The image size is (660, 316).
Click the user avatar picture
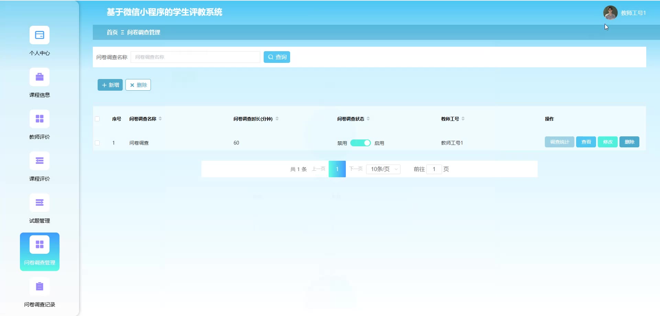click(610, 13)
